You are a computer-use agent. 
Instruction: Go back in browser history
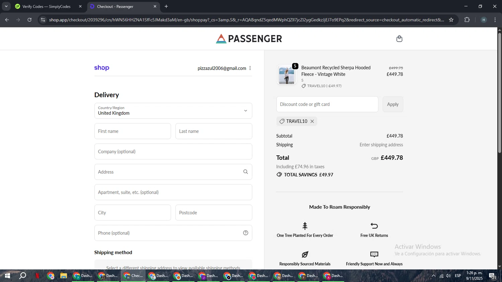[7, 20]
